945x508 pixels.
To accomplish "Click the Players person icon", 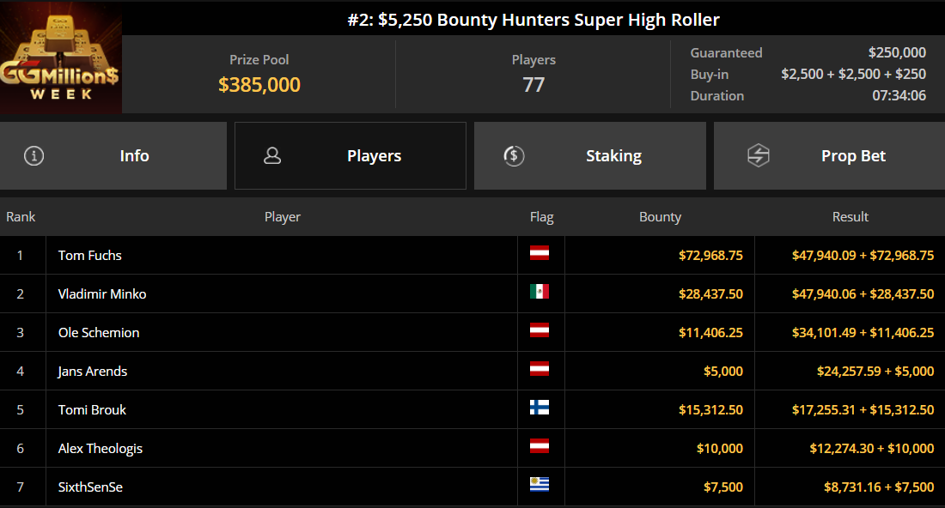I will point(272,156).
